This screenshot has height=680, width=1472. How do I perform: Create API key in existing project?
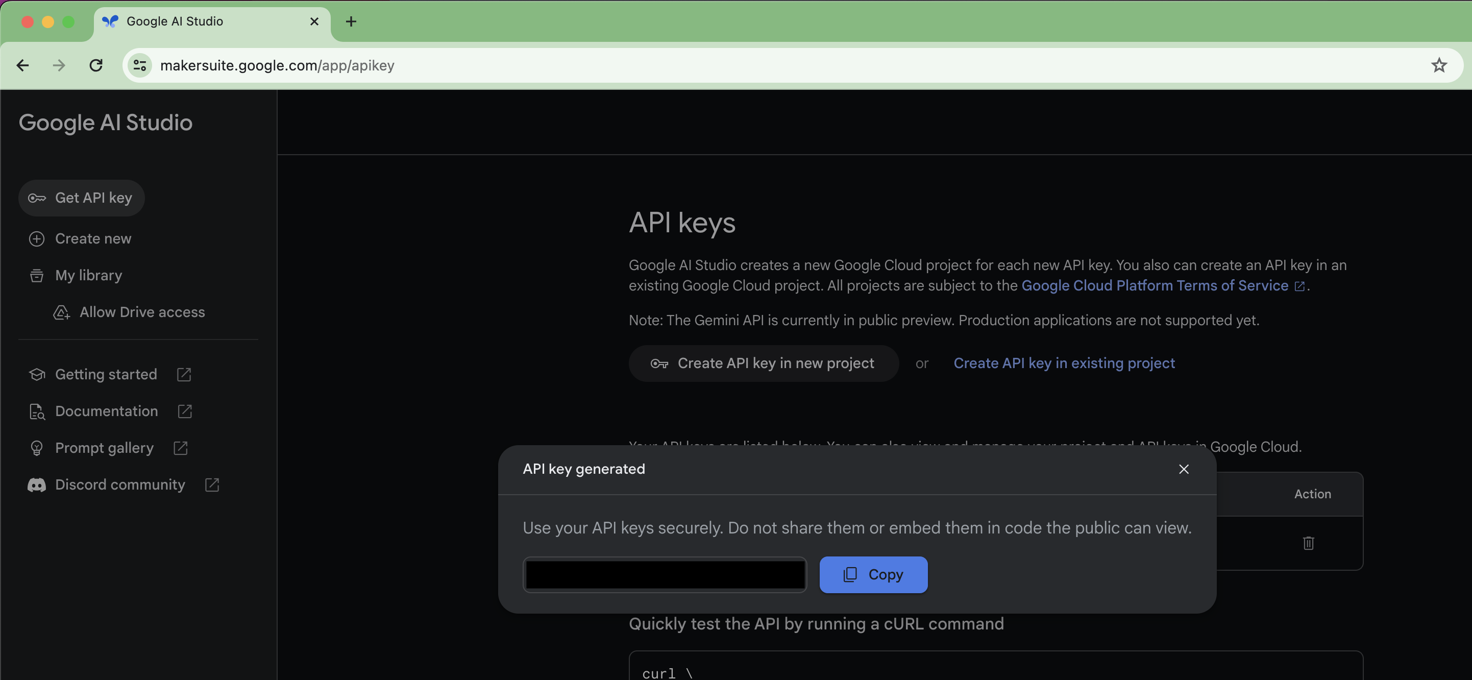1064,363
